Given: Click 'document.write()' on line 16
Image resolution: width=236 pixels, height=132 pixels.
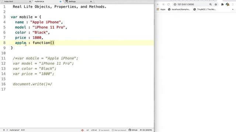Looking at the screenshot, I should pyautogui.click(x=30, y=84).
